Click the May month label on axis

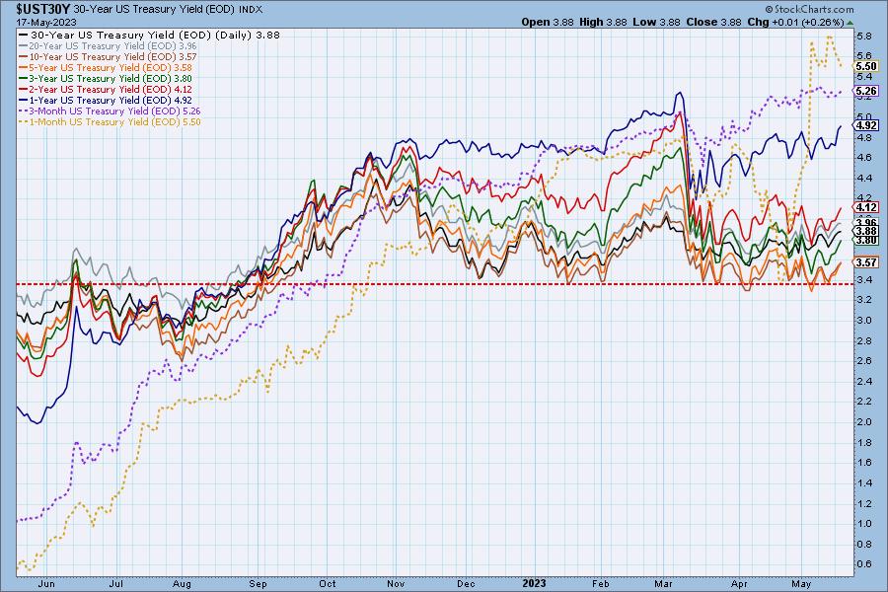tap(801, 583)
